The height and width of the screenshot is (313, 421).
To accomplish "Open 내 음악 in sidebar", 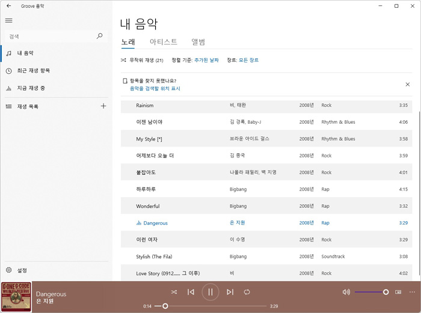I will [57, 53].
